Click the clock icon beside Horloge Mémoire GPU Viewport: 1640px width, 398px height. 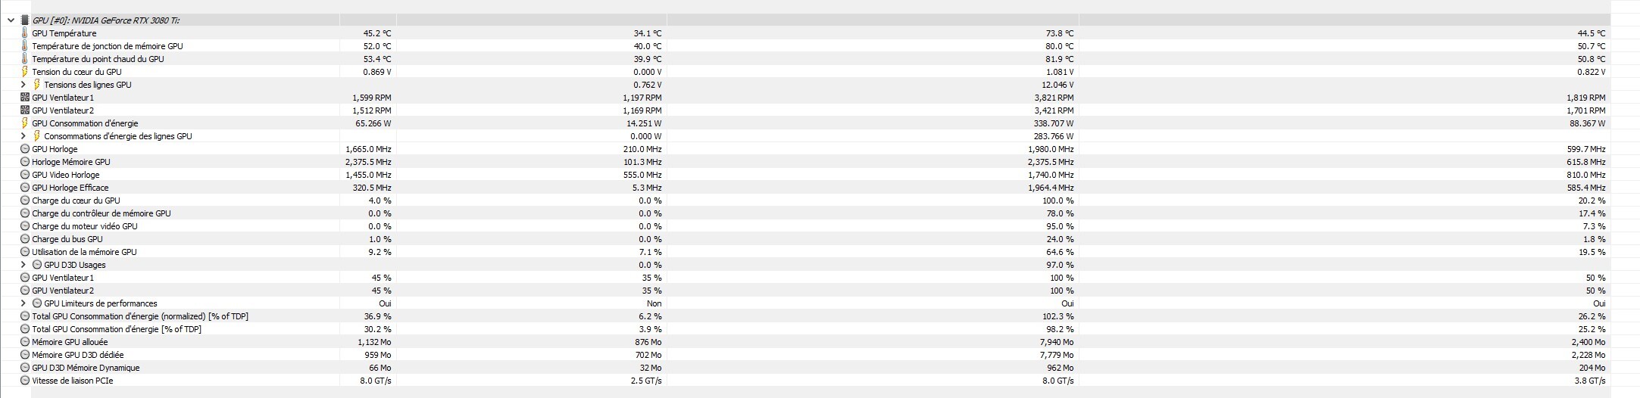(x=25, y=162)
